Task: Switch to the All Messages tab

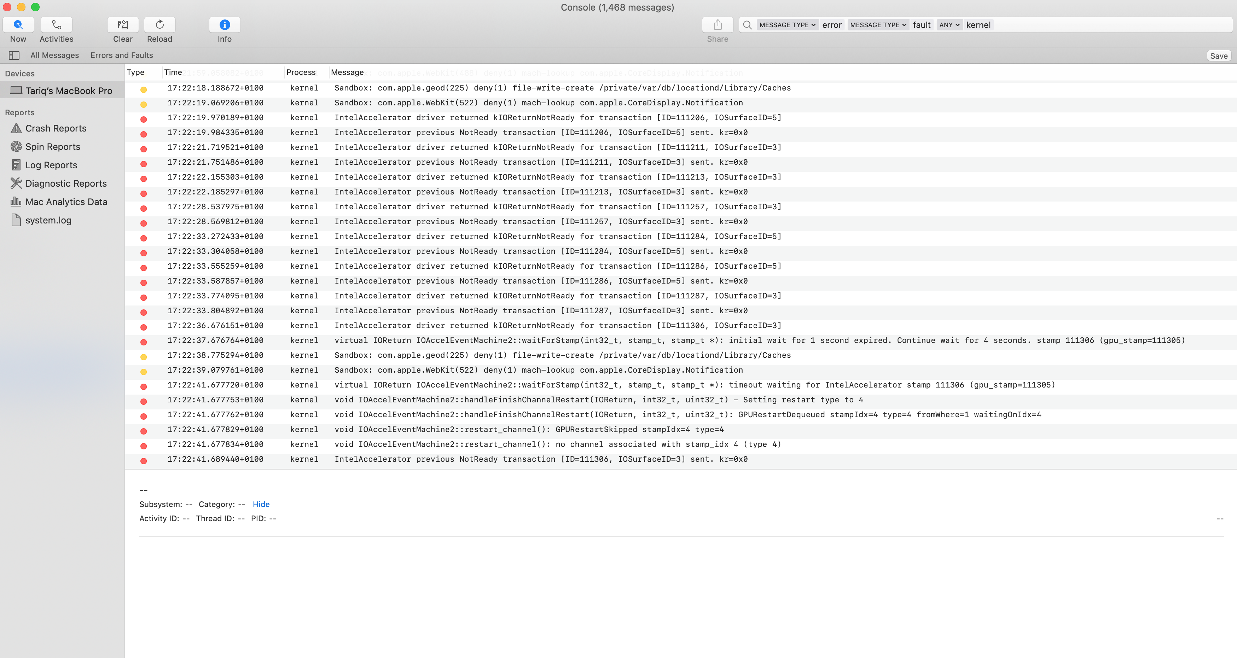Action: tap(54, 55)
